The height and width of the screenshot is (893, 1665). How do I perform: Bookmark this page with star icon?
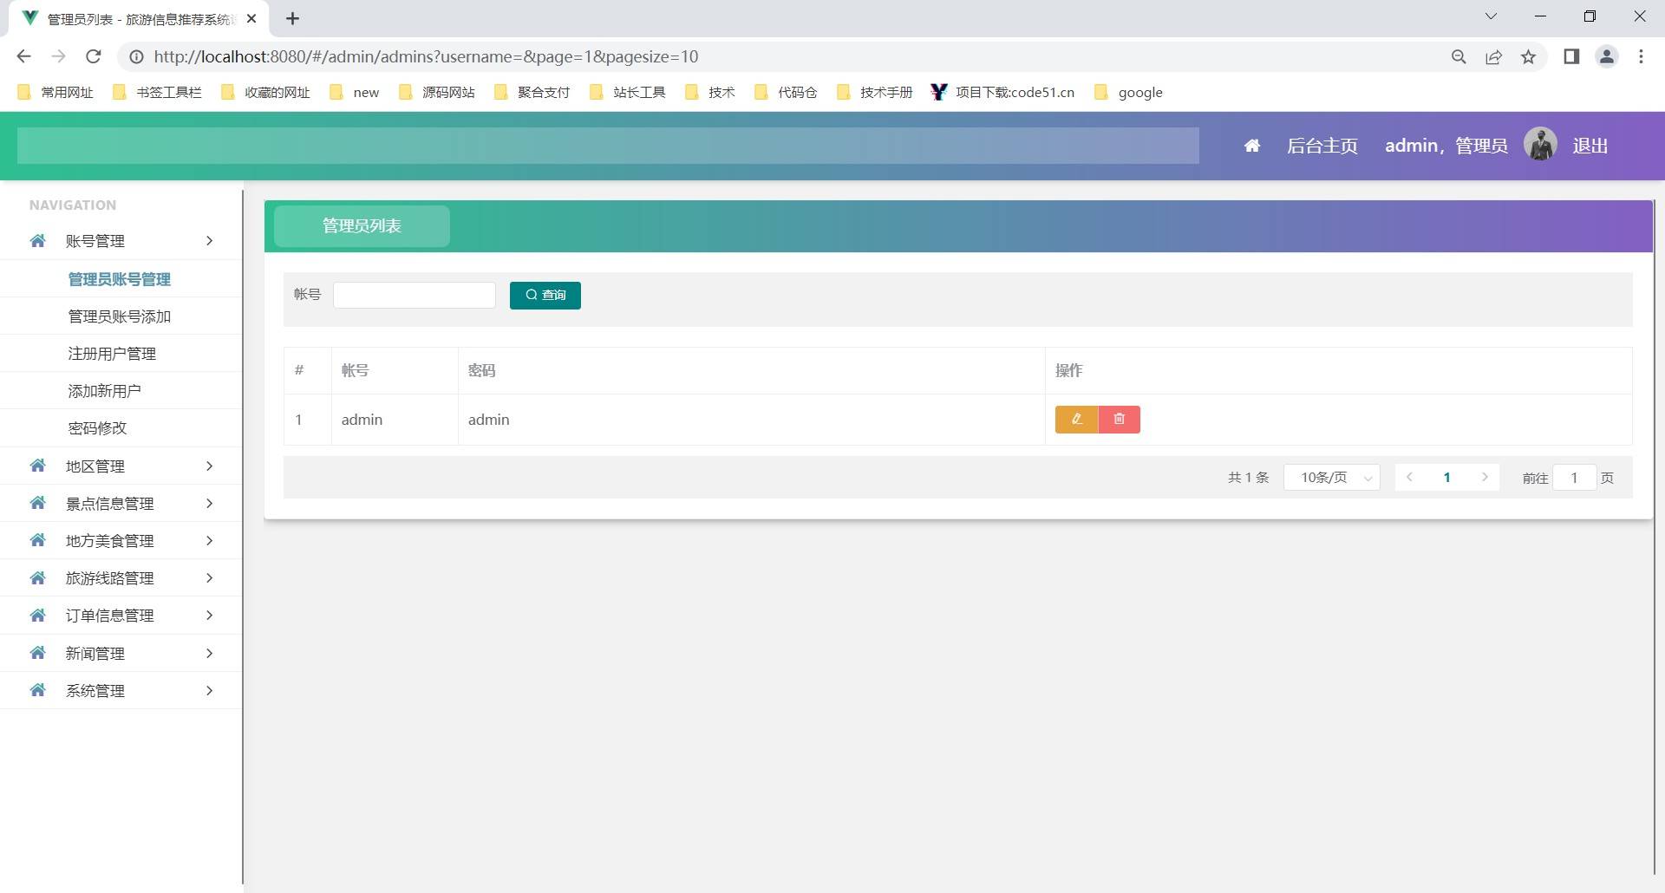[1528, 56]
